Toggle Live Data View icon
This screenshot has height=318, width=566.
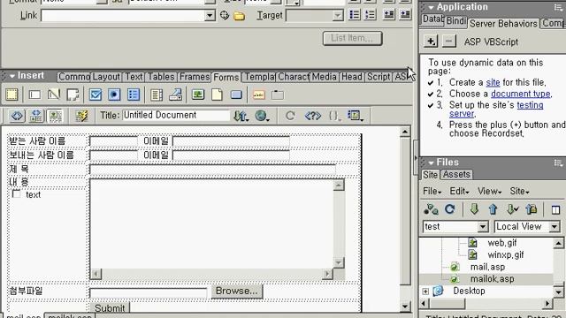click(x=81, y=116)
